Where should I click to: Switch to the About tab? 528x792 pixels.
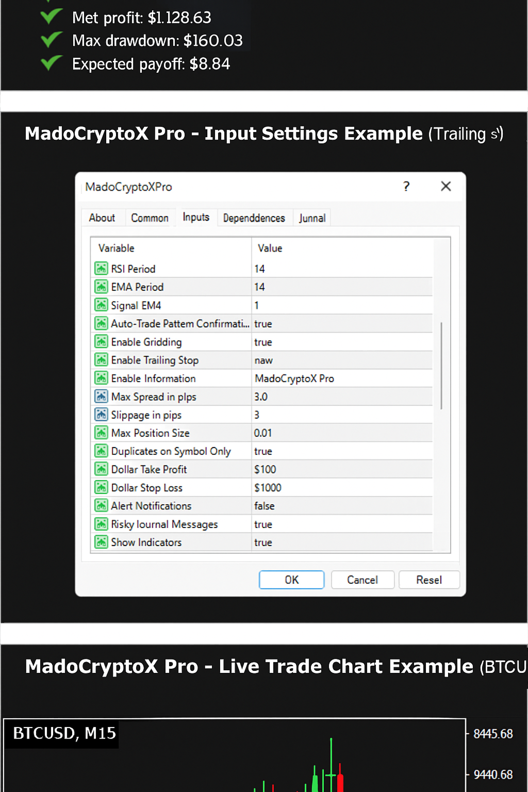point(102,218)
